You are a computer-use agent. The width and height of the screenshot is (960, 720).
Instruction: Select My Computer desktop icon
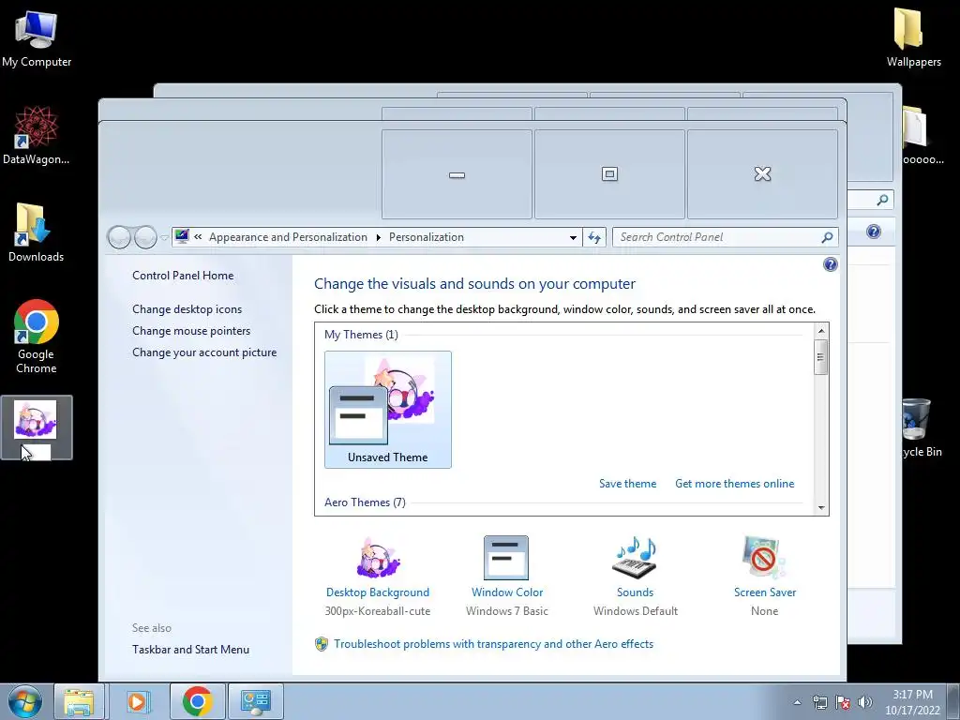(37, 37)
